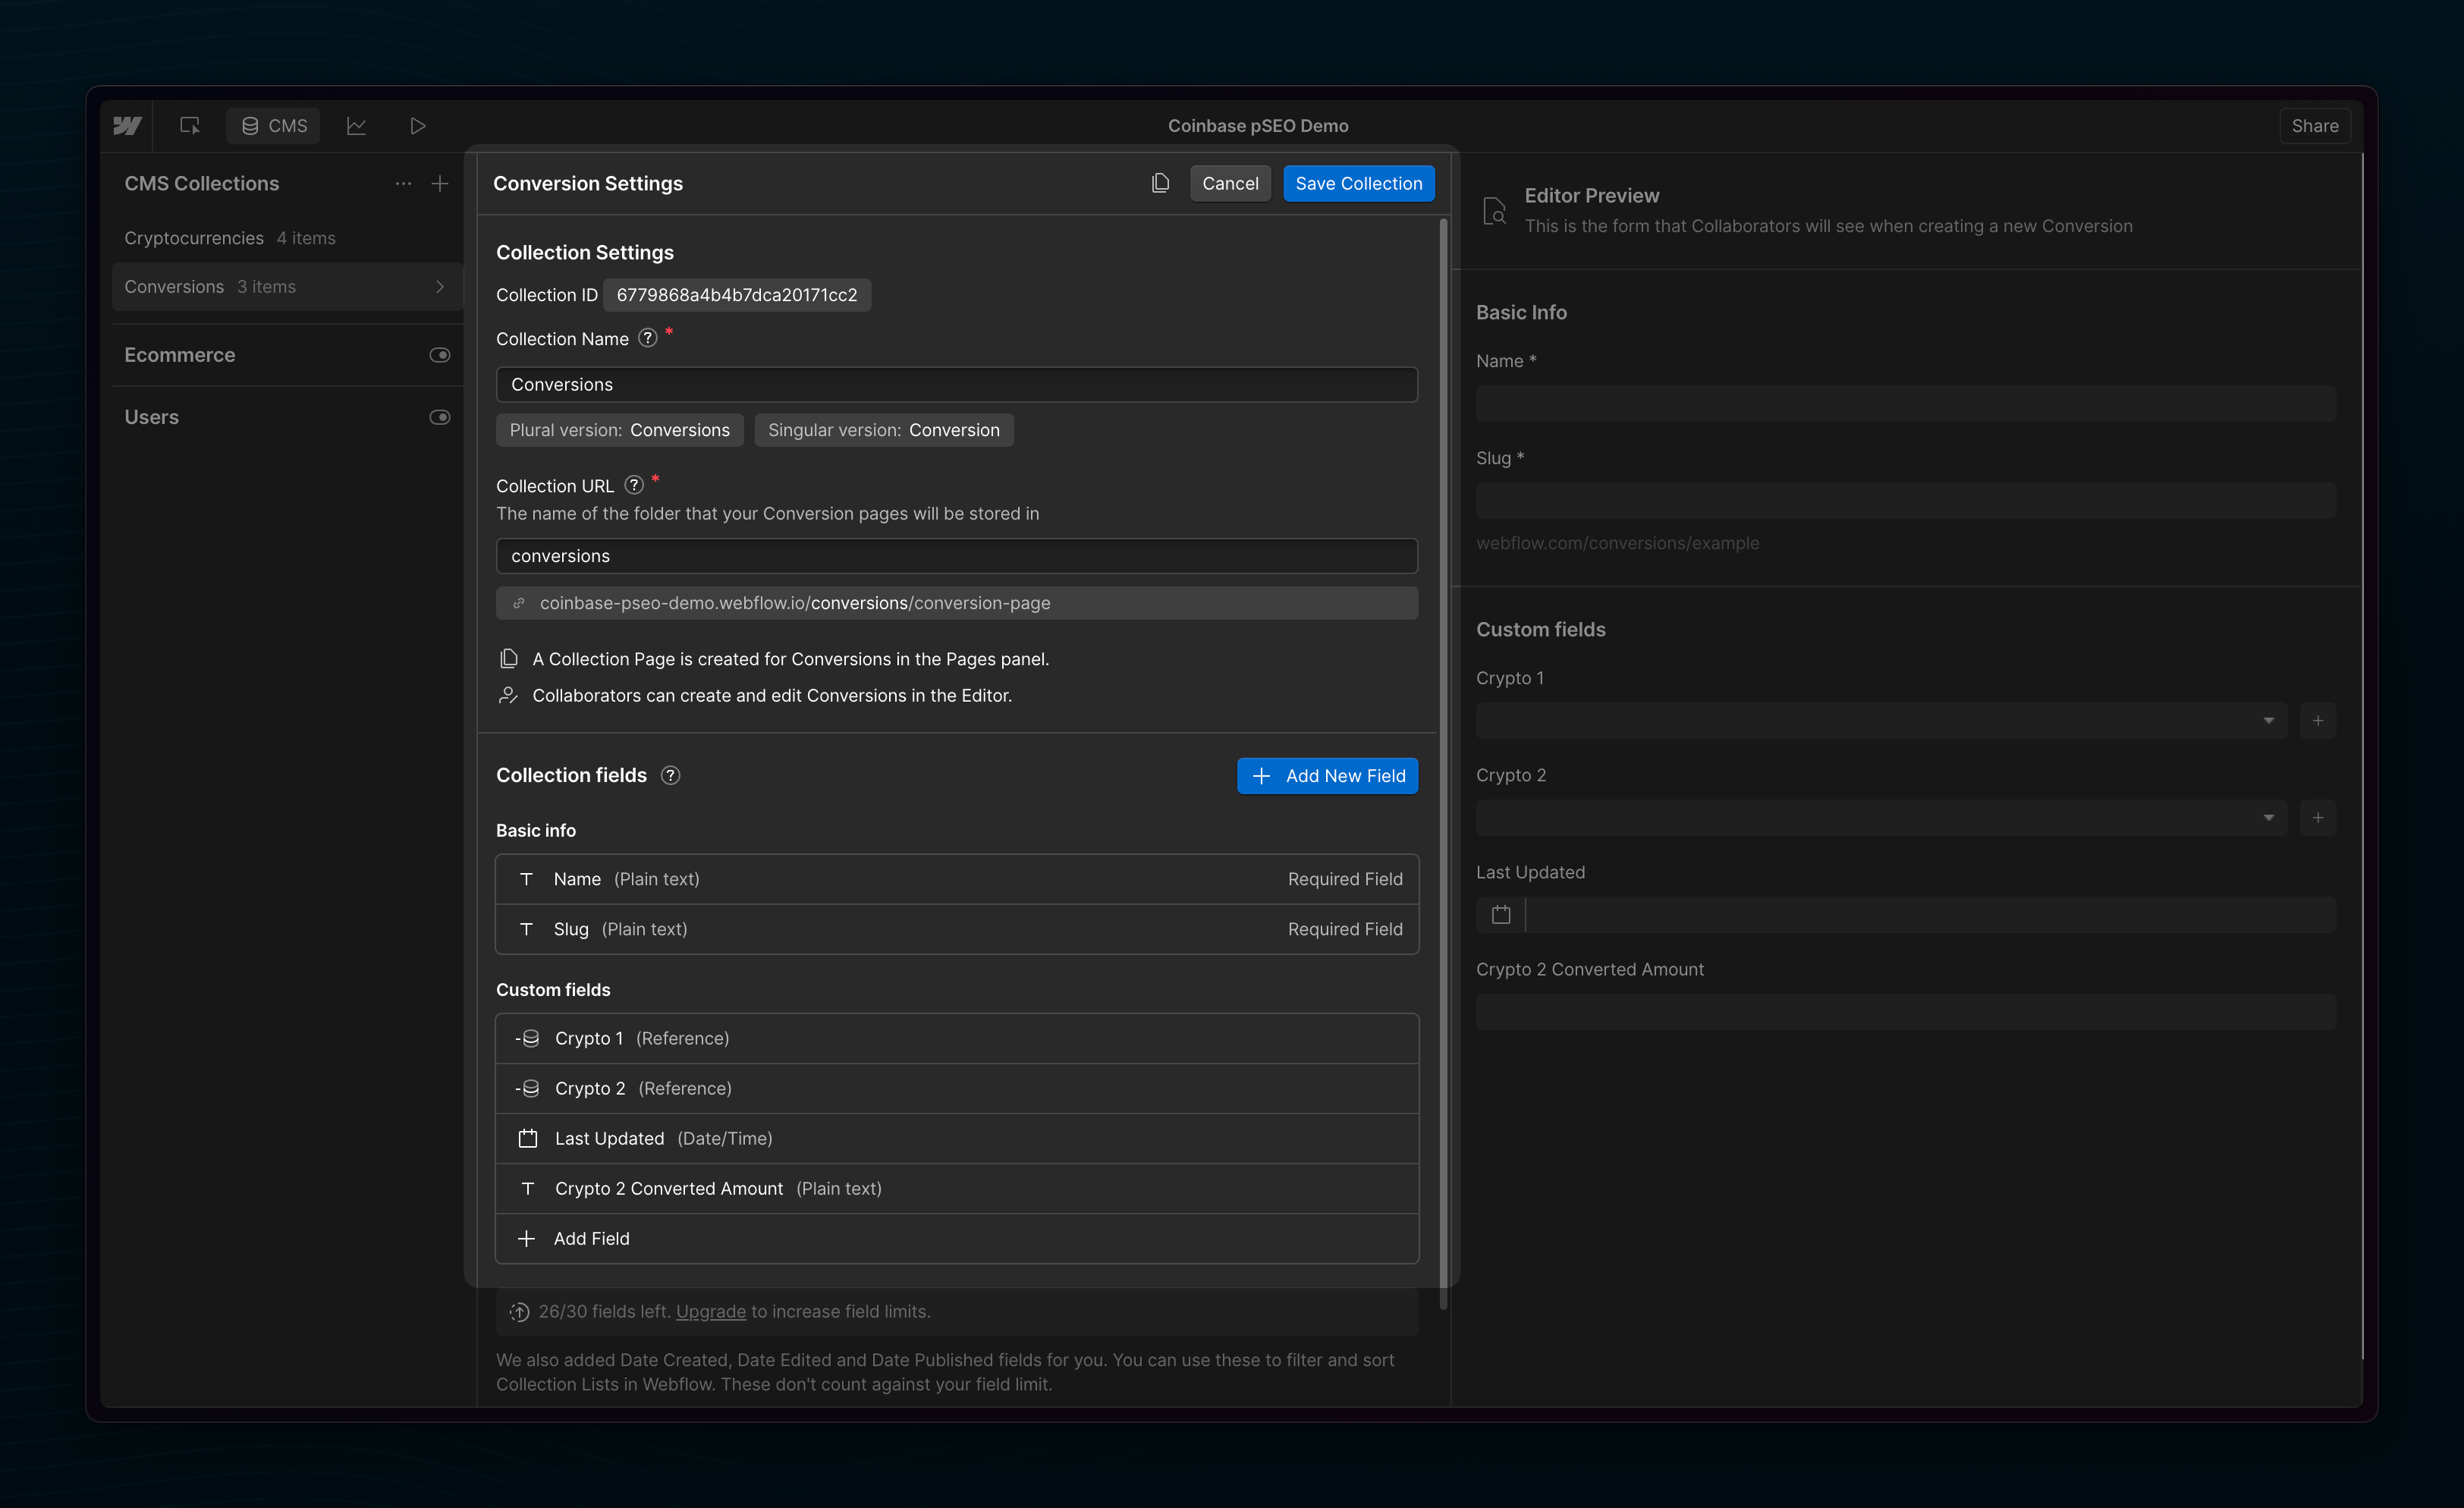The height and width of the screenshot is (1508, 2464).
Task: Toggle the Ecommerce visibility switch
Action: [x=440, y=355]
